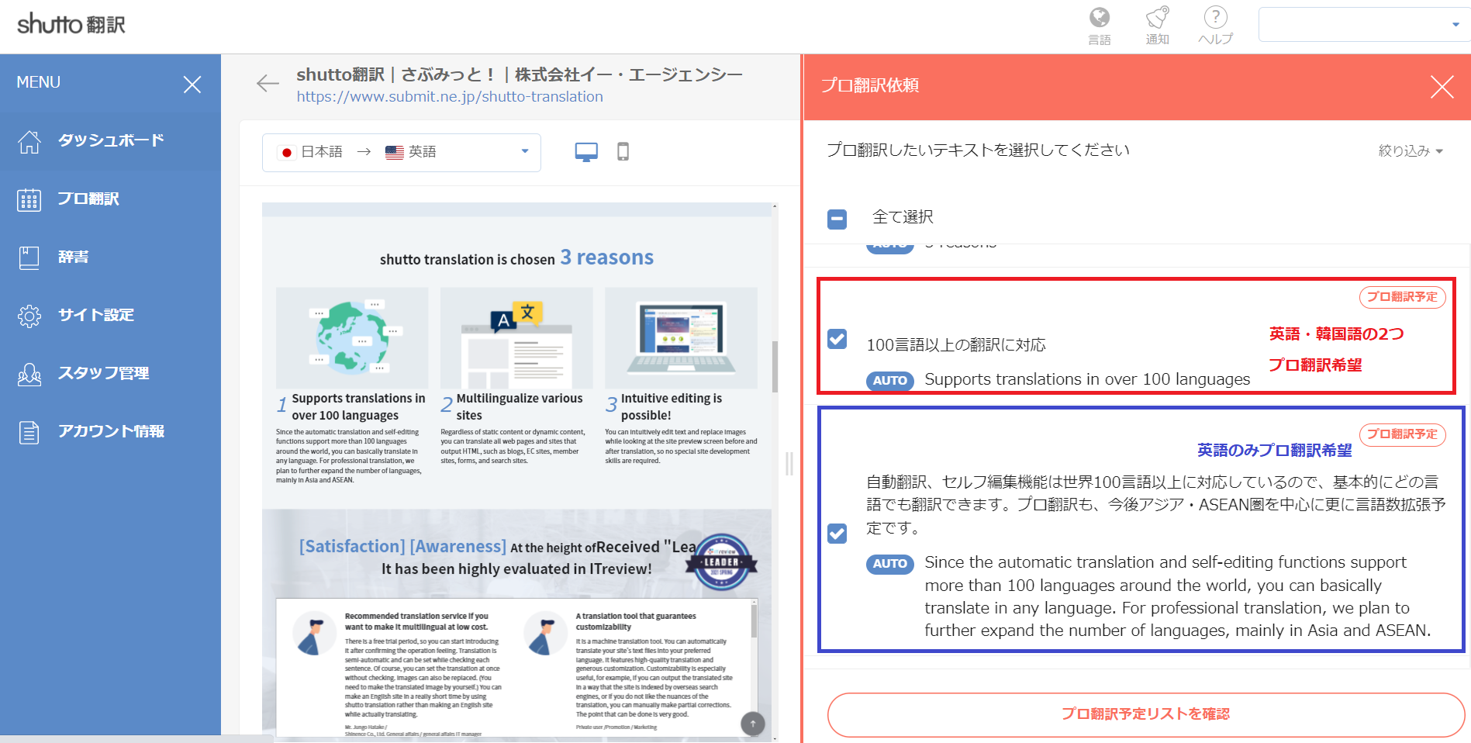Click '100言語以上の翻訳に対応' source text

956,345
